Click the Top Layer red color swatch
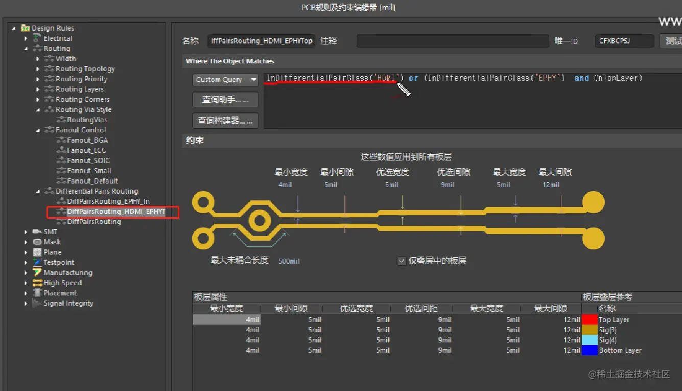Screen dimensions: 682x391 590,320
